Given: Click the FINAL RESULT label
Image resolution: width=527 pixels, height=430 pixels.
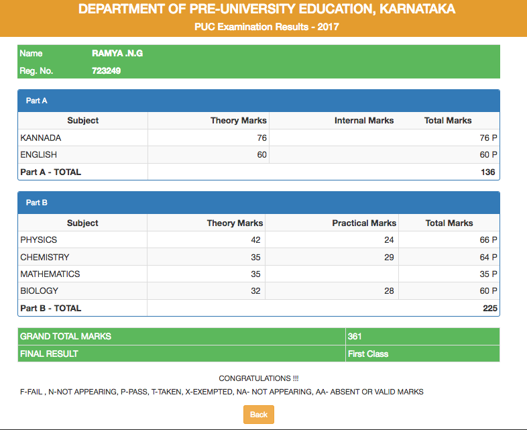Looking at the screenshot, I should (x=49, y=354).
